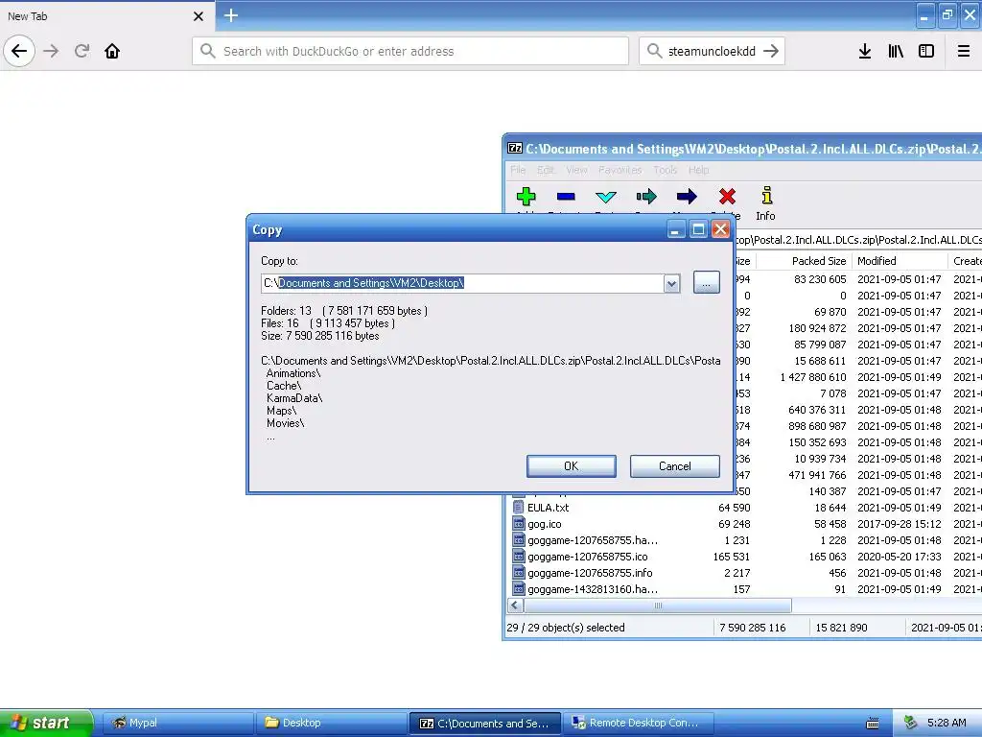The image size is (982, 737).
Task: Confirm the copy with OK
Action: (x=572, y=466)
